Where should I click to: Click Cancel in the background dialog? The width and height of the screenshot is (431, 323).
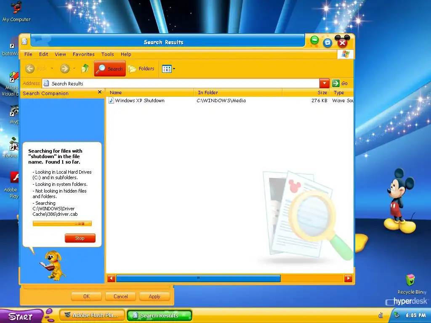(x=121, y=297)
